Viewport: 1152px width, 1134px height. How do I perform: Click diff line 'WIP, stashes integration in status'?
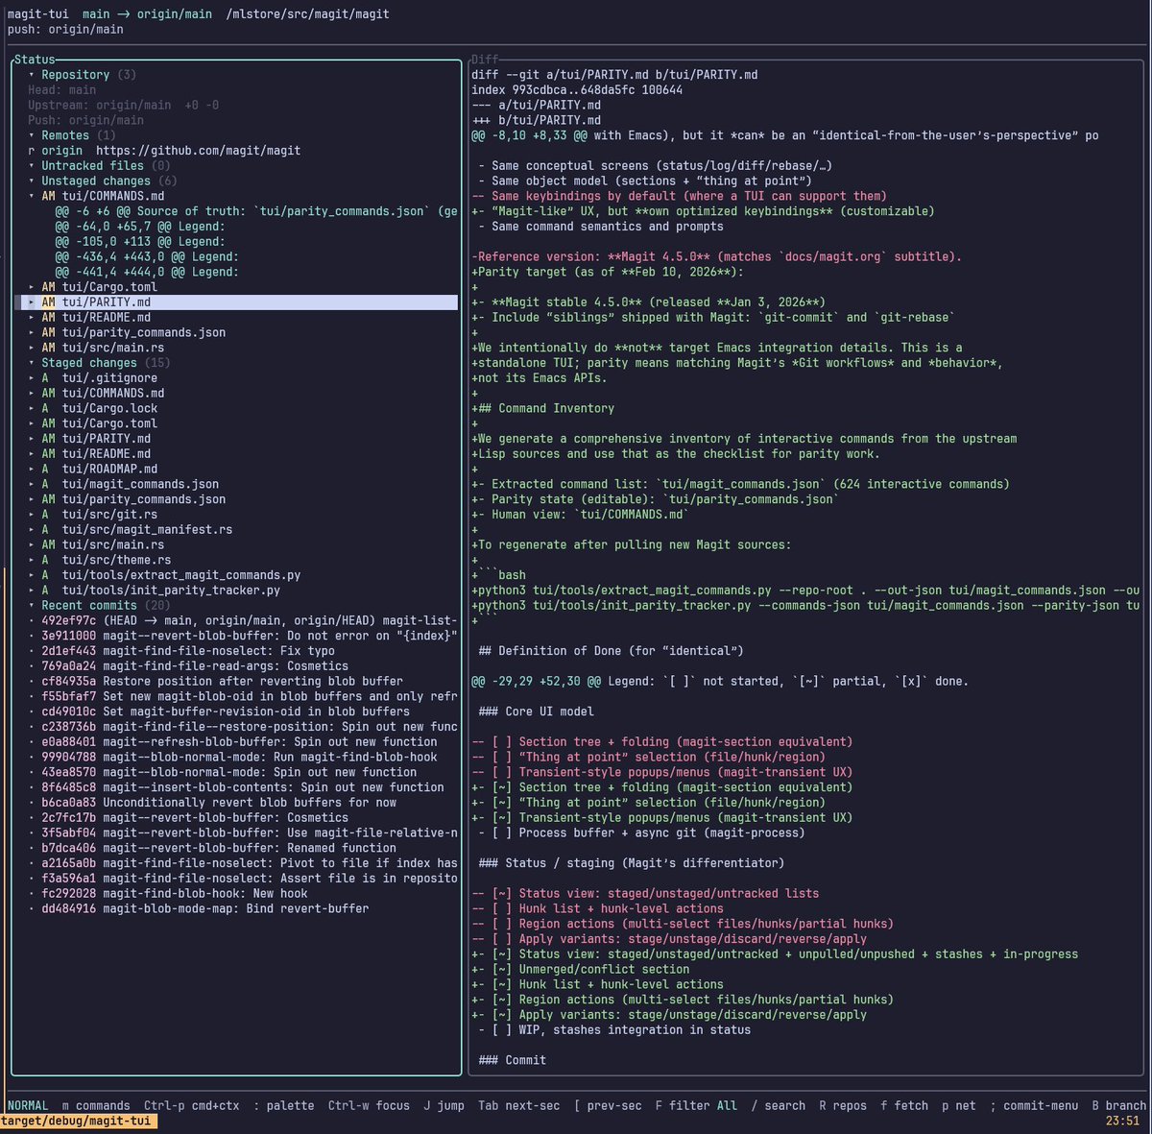click(614, 1030)
